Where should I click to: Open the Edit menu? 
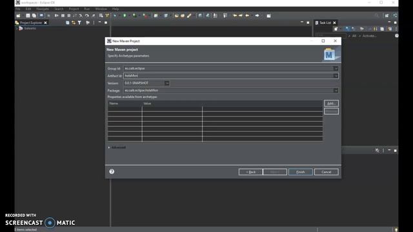28,9
